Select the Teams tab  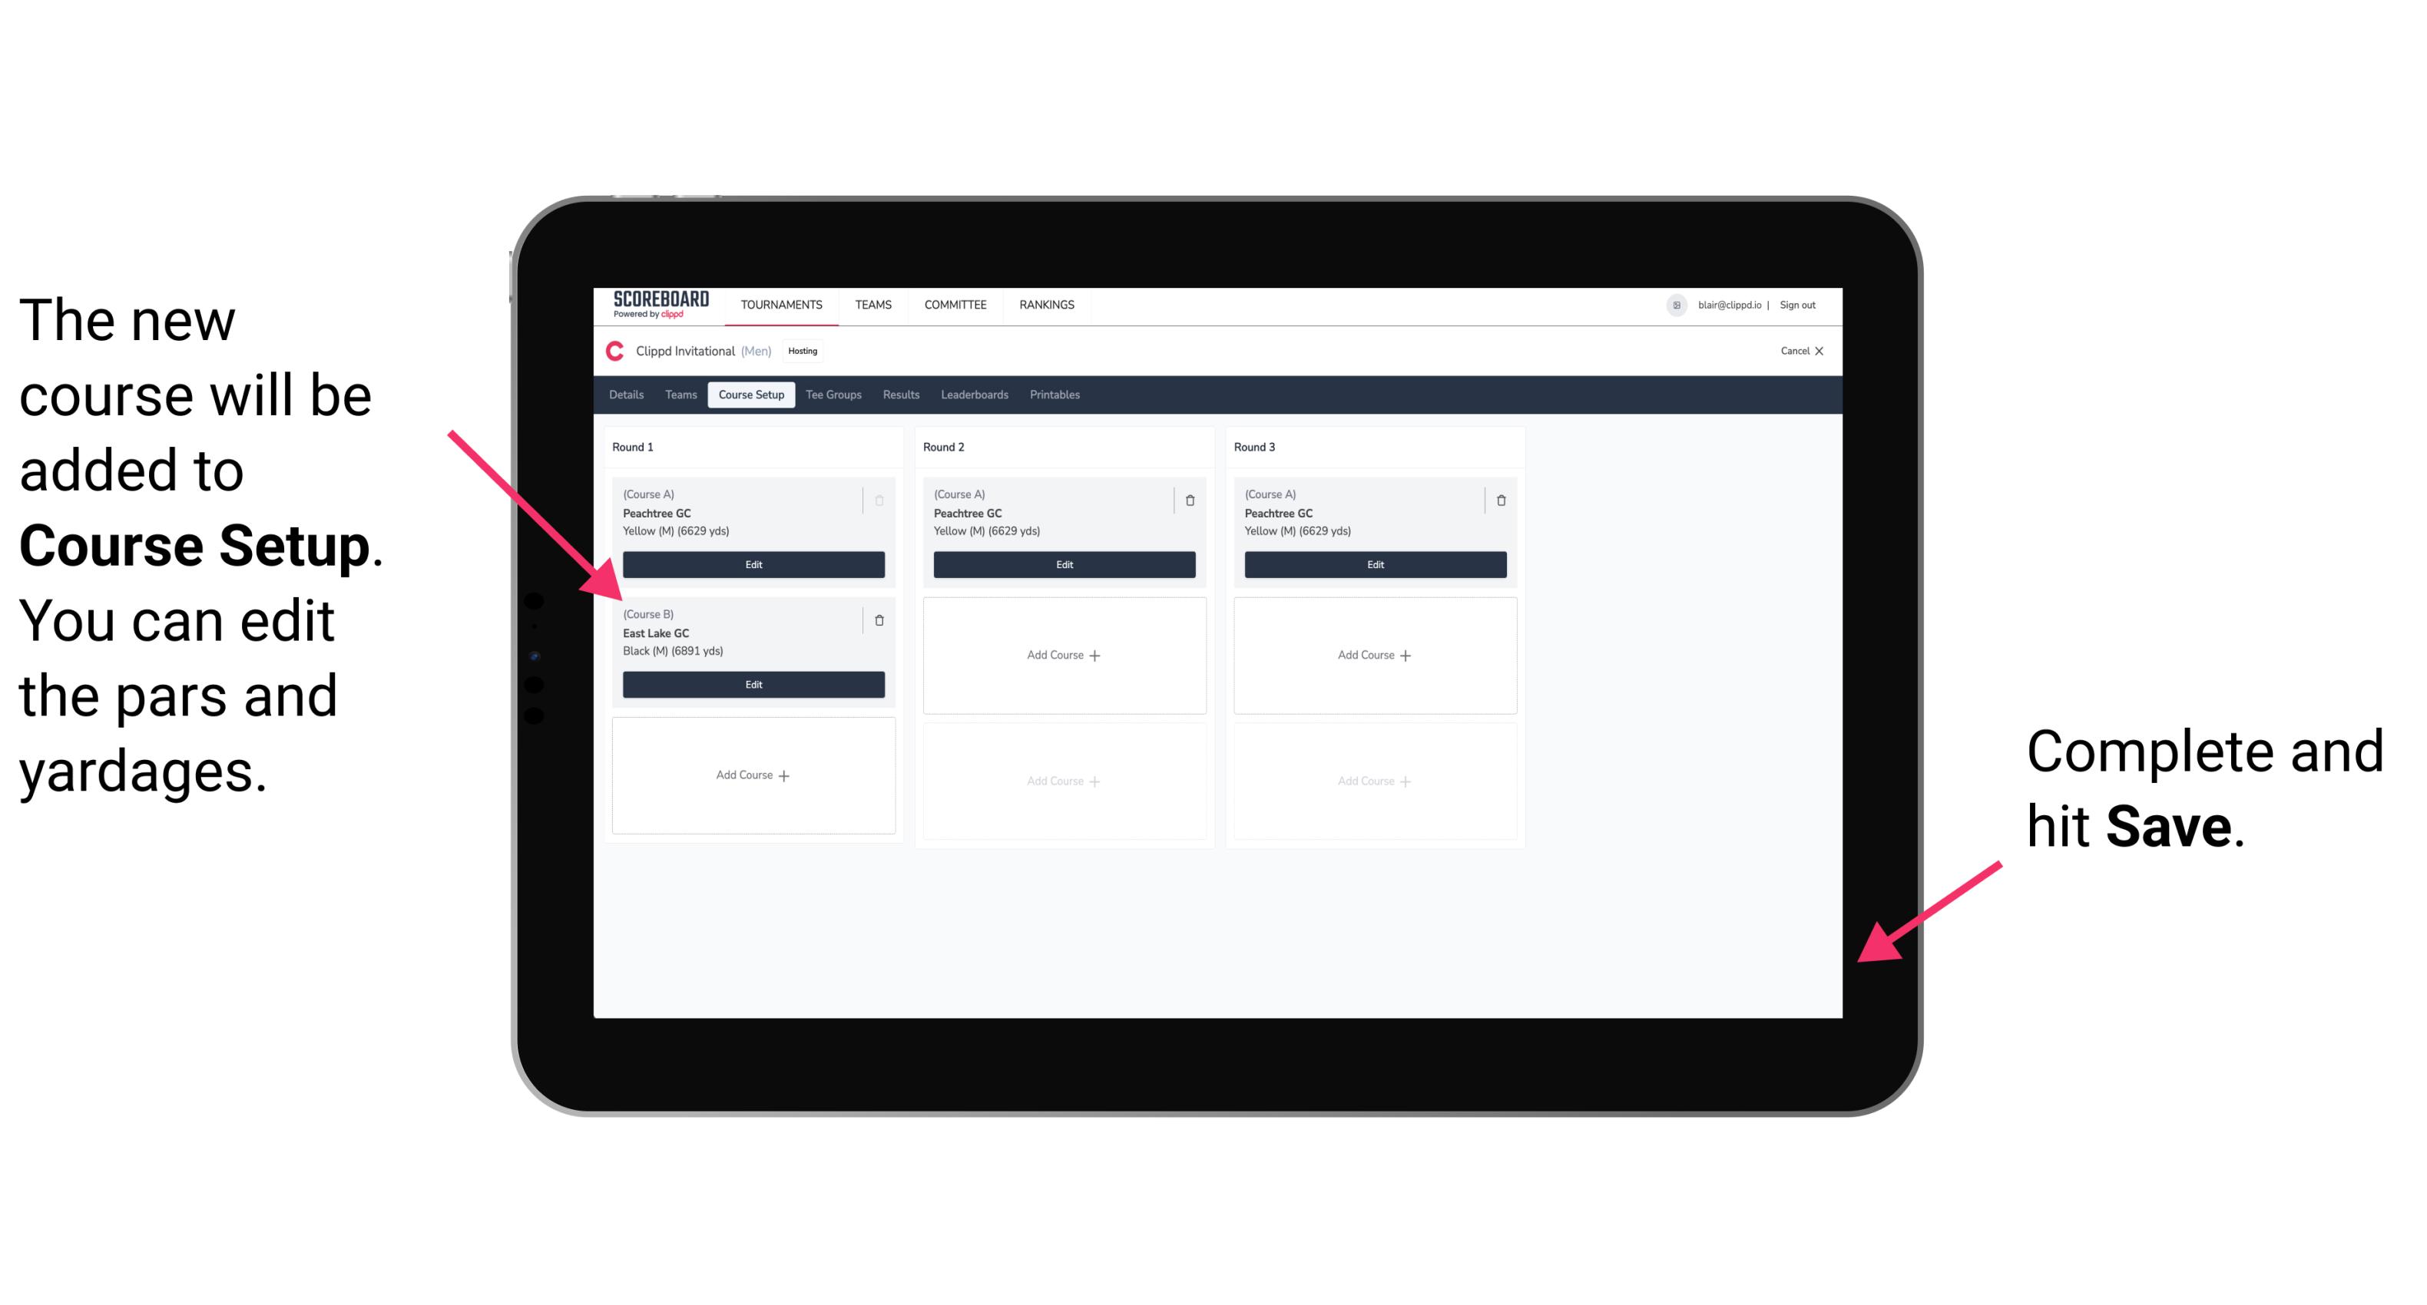click(x=677, y=394)
